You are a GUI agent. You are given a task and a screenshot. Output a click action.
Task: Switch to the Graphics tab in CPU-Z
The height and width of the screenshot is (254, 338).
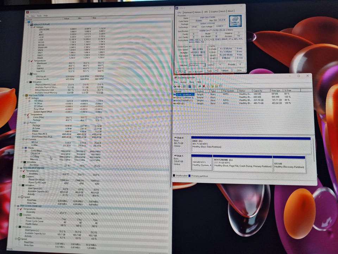click(214, 12)
